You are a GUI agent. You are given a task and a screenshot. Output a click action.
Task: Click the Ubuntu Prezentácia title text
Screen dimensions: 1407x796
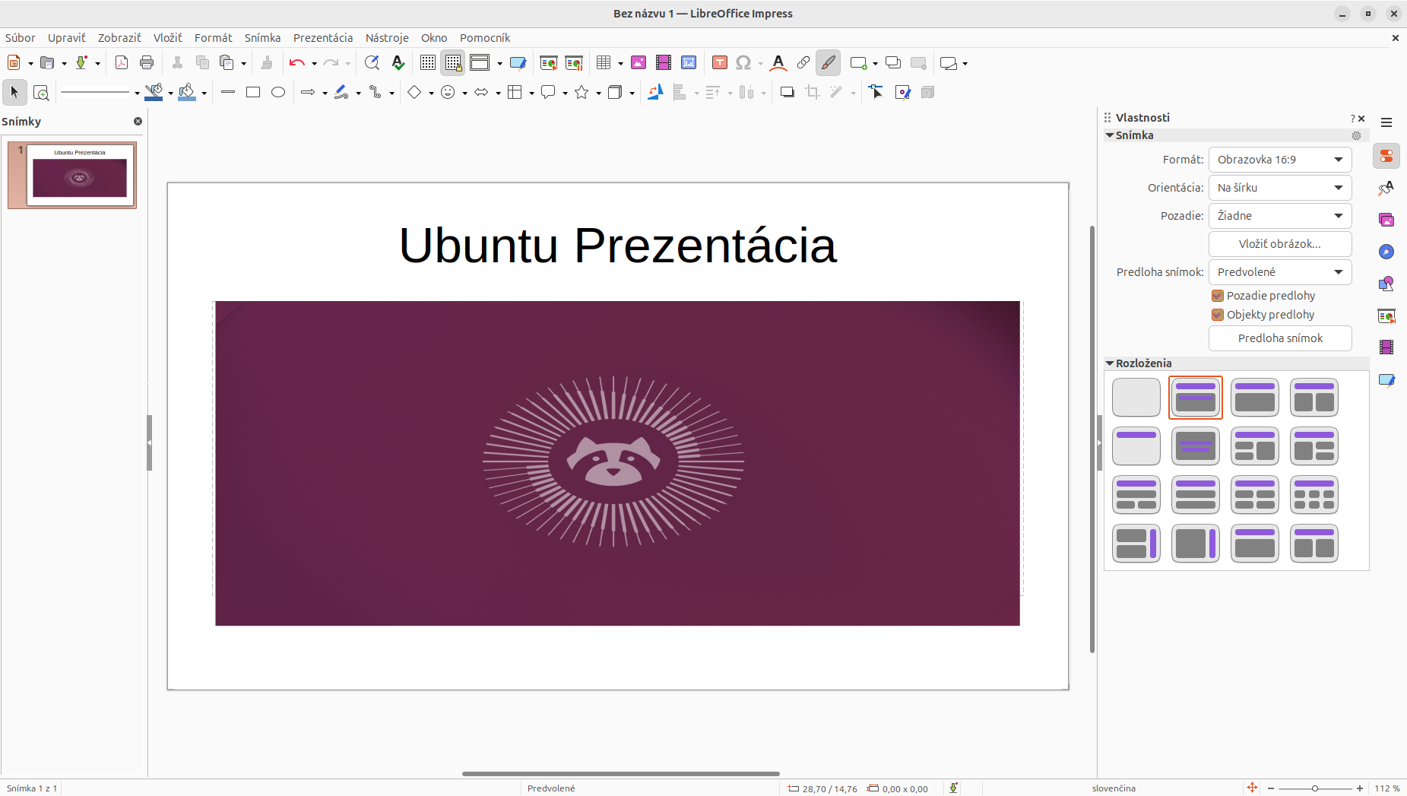[x=618, y=246]
